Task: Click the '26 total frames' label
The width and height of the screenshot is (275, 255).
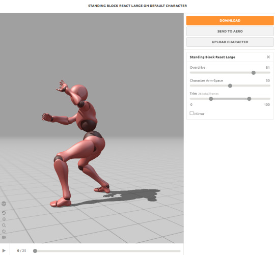Action: coord(208,94)
